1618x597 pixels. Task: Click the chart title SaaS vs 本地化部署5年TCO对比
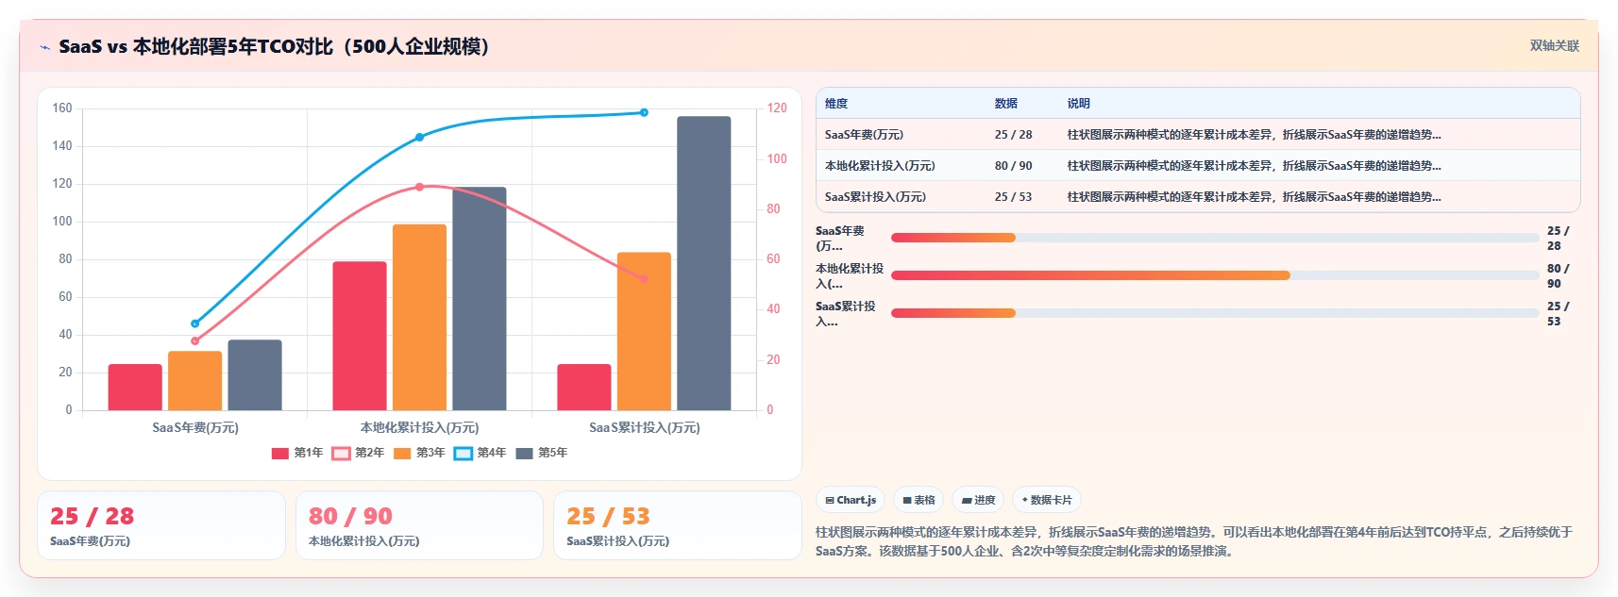274,46
